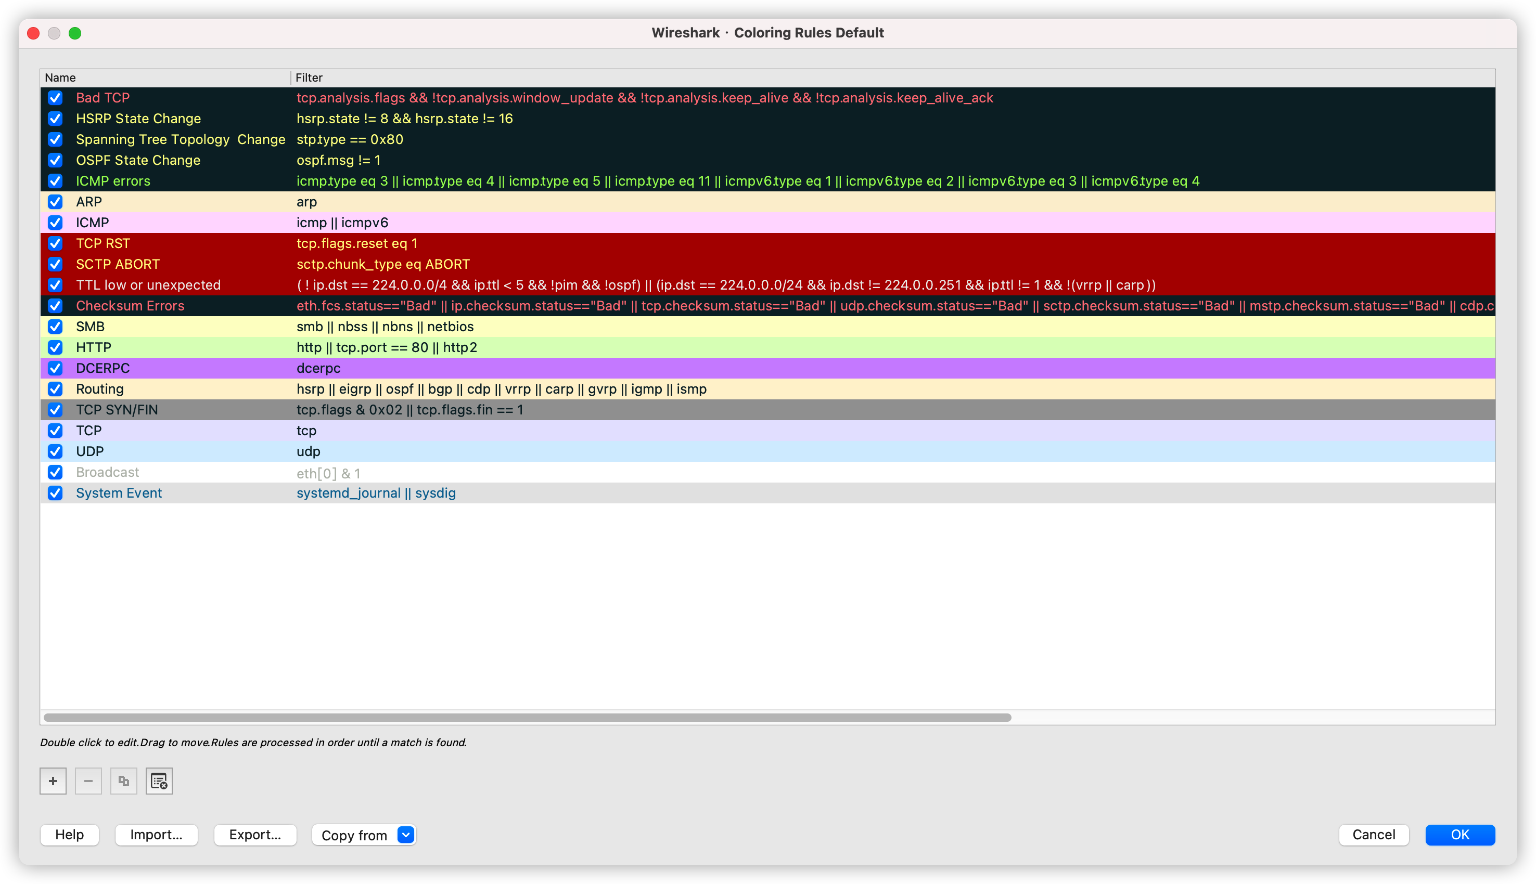The image size is (1536, 884).
Task: Uncheck the Checksum Errors checkbox
Action: coord(55,305)
